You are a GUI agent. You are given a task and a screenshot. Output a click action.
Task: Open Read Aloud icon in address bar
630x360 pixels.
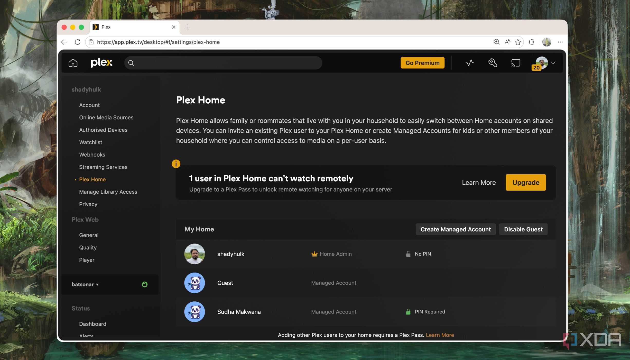(x=507, y=42)
